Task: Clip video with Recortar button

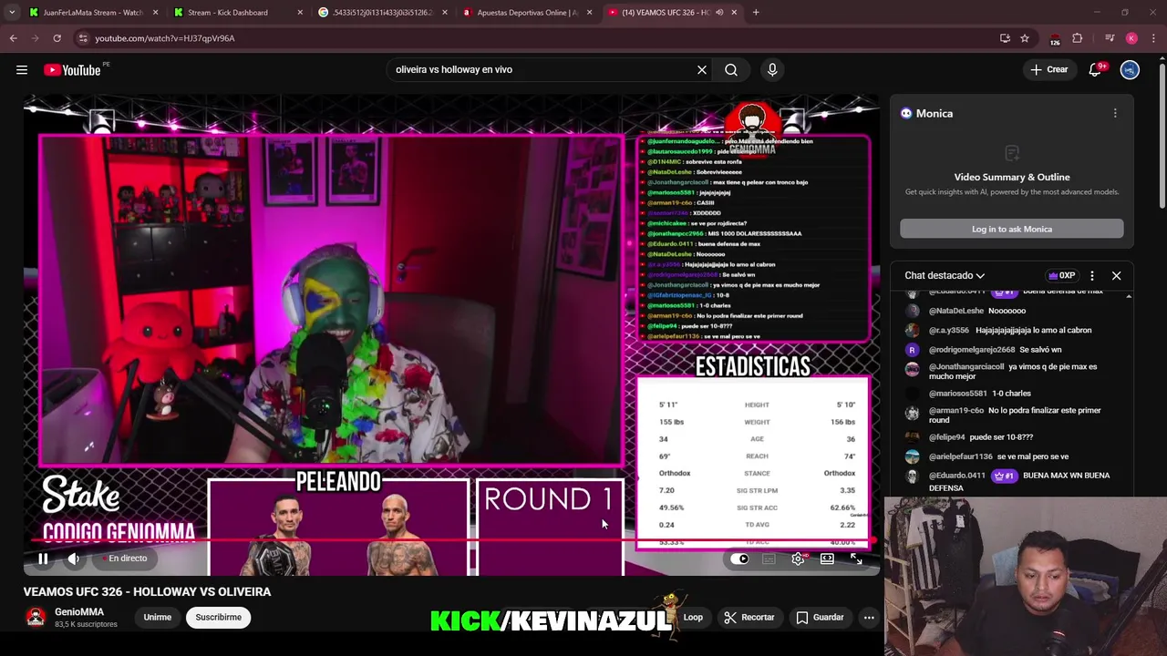Action: (x=749, y=617)
